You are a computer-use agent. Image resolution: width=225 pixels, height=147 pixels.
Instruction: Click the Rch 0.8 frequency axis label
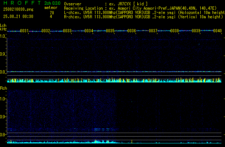[3, 134]
